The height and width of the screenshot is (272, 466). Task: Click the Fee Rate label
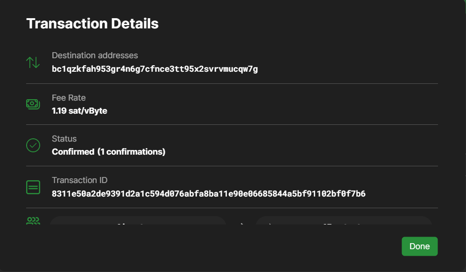pyautogui.click(x=69, y=98)
